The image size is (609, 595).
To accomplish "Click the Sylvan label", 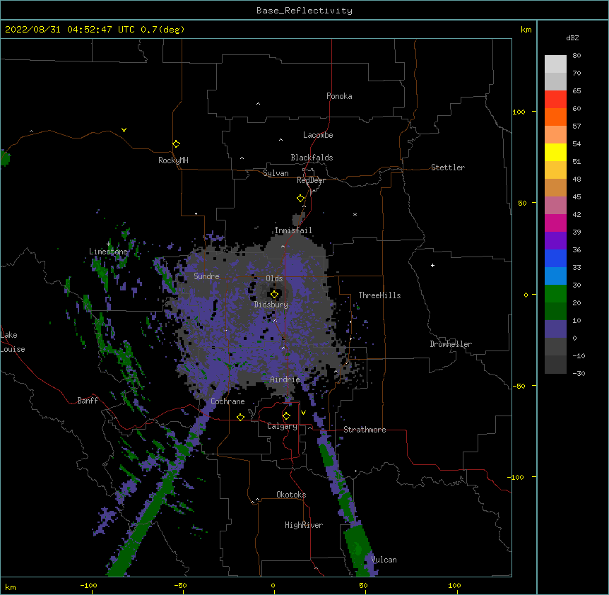I will [276, 173].
